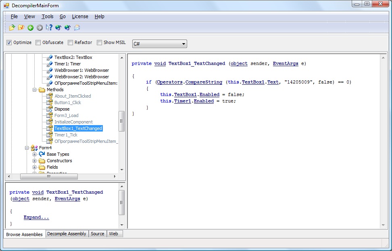This screenshot has width=392, height=251.
Task: Click the grey forward arrow icon
Action: (x=40, y=27)
